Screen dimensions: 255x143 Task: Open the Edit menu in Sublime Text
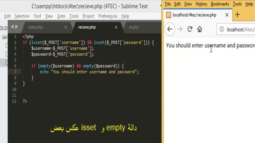(x=7, y=16)
